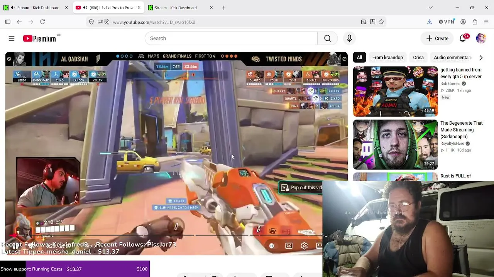
Task: Open video settings gear
Action: [304, 246]
